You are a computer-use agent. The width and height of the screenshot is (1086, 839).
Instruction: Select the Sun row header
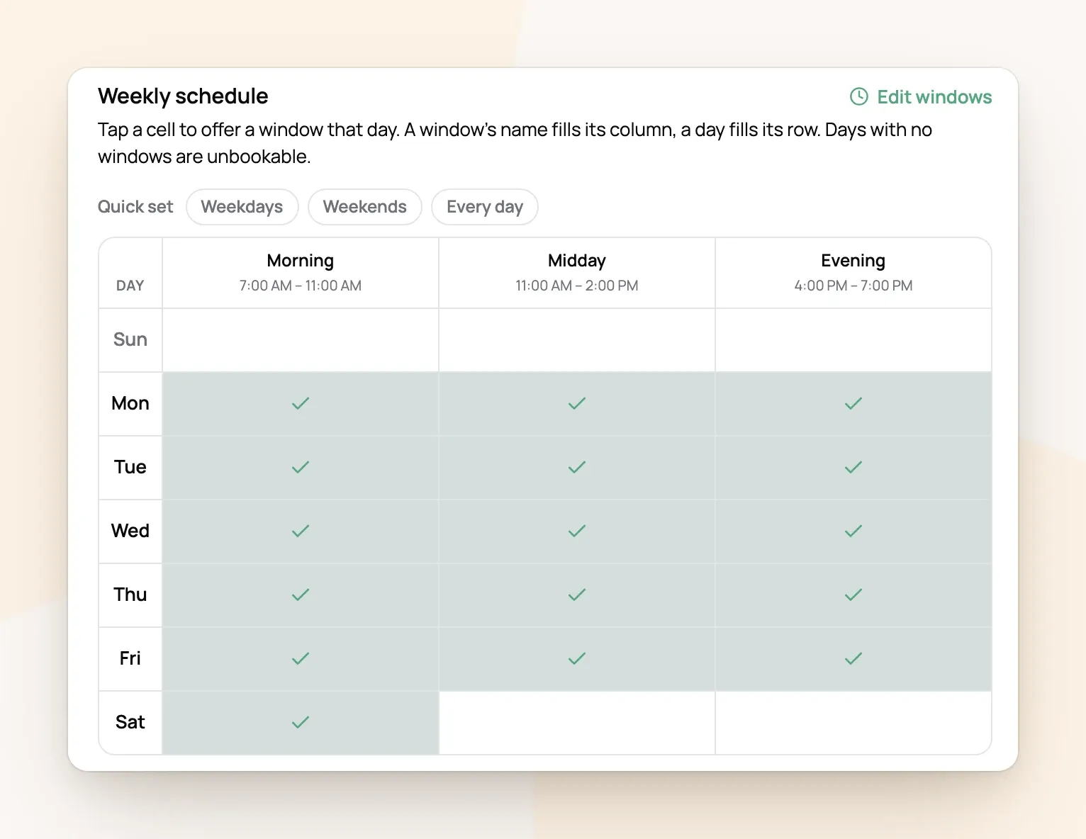(130, 340)
